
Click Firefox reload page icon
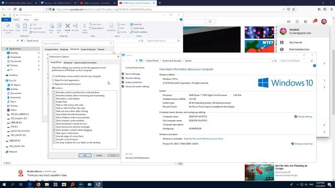(x=15, y=9)
